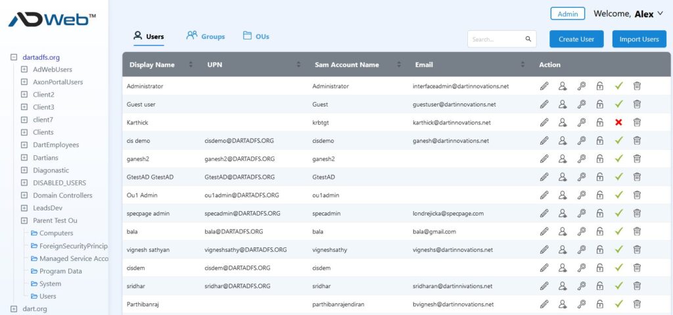Click the Create User button

pos(576,39)
